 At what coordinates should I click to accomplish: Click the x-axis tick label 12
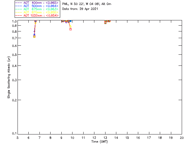94,138
